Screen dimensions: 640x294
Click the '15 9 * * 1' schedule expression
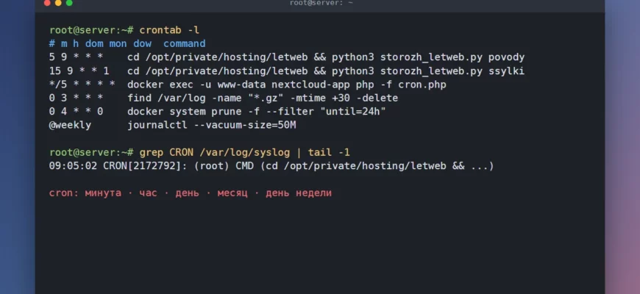pos(79,71)
